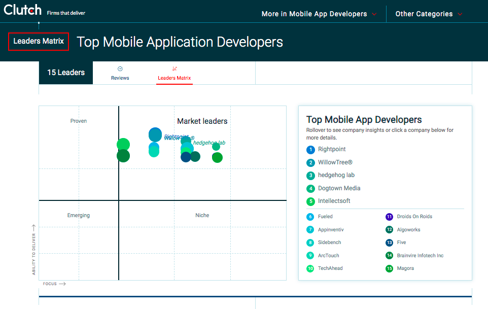
Task: Click the number 5 badge beside Intellectsoft
Action: click(x=310, y=201)
